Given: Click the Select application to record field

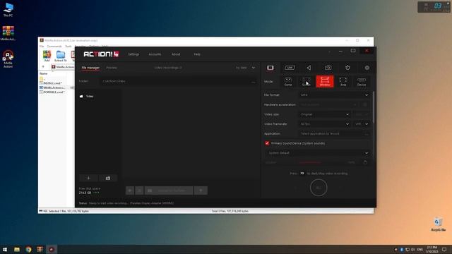Looking at the screenshot, I should (331, 133).
